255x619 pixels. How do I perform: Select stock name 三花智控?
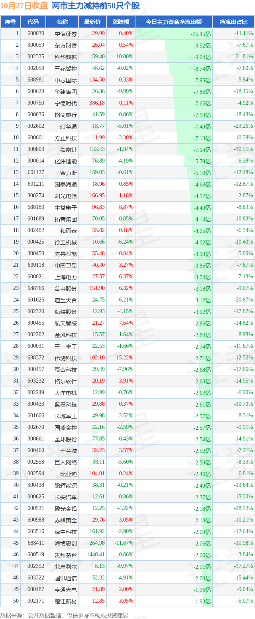tap(66, 68)
